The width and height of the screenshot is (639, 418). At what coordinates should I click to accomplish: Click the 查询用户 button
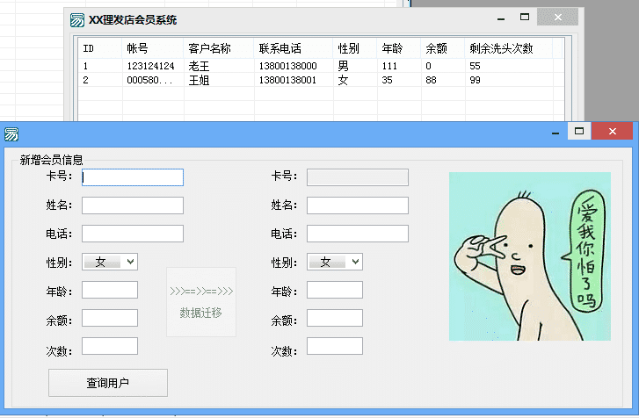[107, 383]
